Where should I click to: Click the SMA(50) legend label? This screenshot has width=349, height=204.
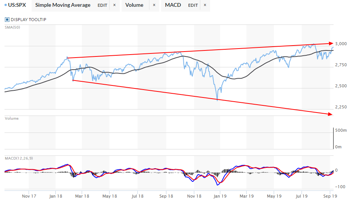pos(12,27)
